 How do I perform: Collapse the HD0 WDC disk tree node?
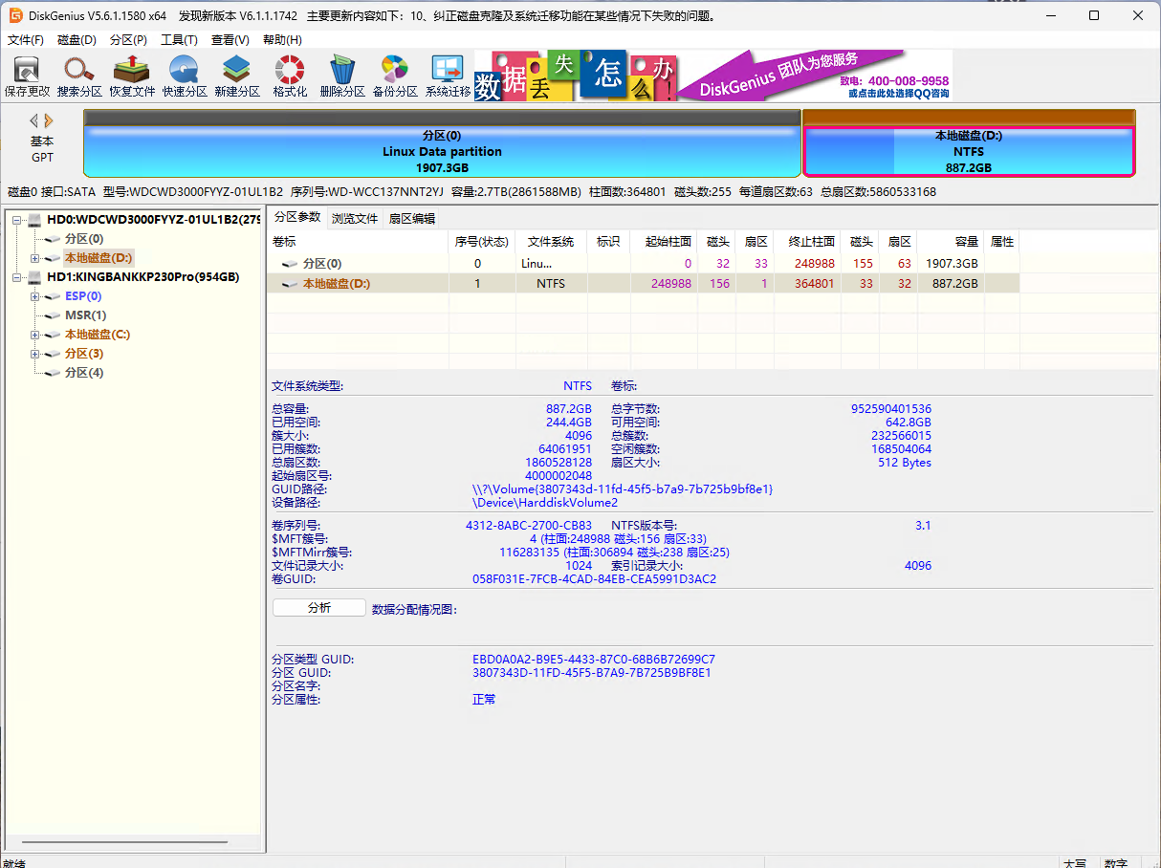coord(17,220)
